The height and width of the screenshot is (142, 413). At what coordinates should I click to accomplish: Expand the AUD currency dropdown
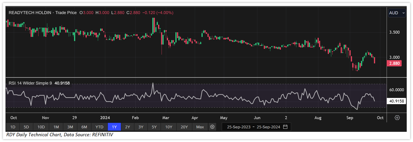[397, 13]
